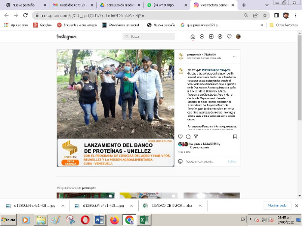This screenshot has width=302, height=226.
Task: Close the downloads bar
Action: click(x=297, y=206)
